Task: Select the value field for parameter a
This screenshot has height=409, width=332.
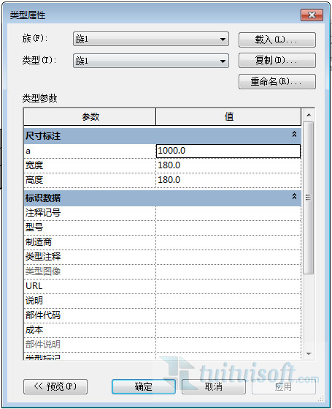Action: pyautogui.click(x=228, y=151)
